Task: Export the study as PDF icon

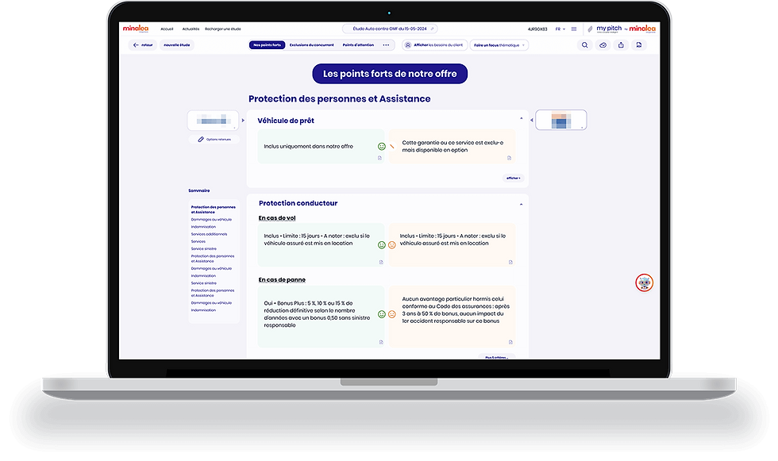Action: point(639,45)
